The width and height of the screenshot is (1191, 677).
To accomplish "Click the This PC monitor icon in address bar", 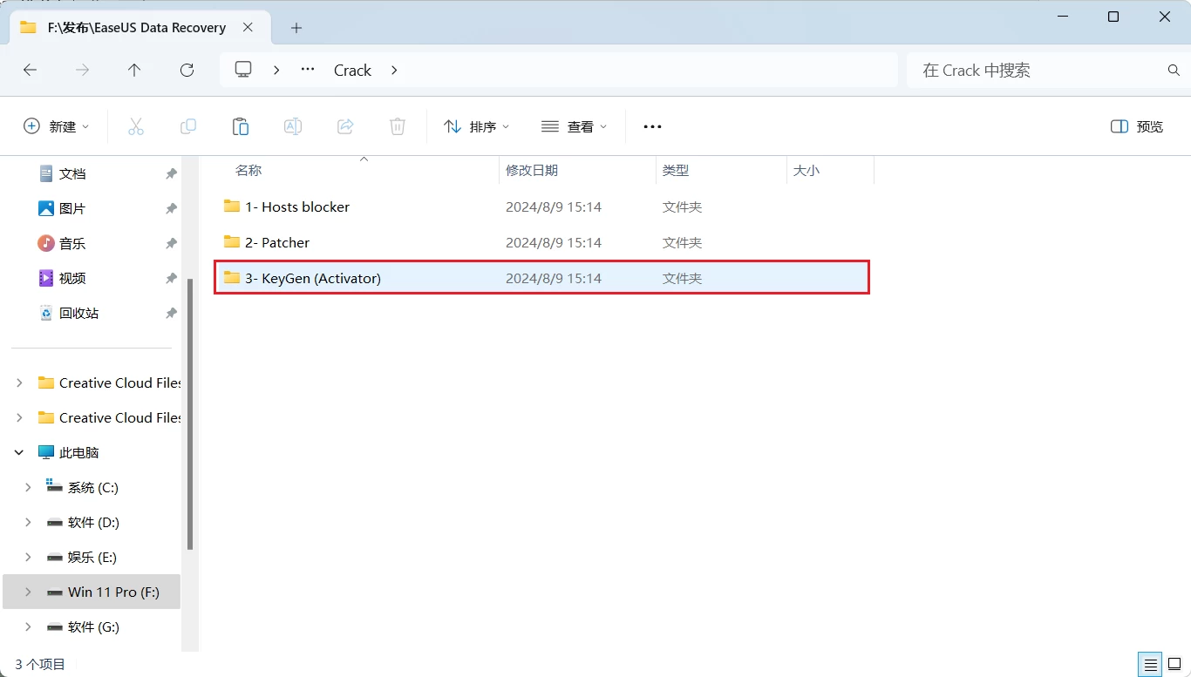I will 243,70.
